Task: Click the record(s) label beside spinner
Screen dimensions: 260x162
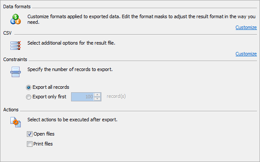Action: tap(116, 96)
